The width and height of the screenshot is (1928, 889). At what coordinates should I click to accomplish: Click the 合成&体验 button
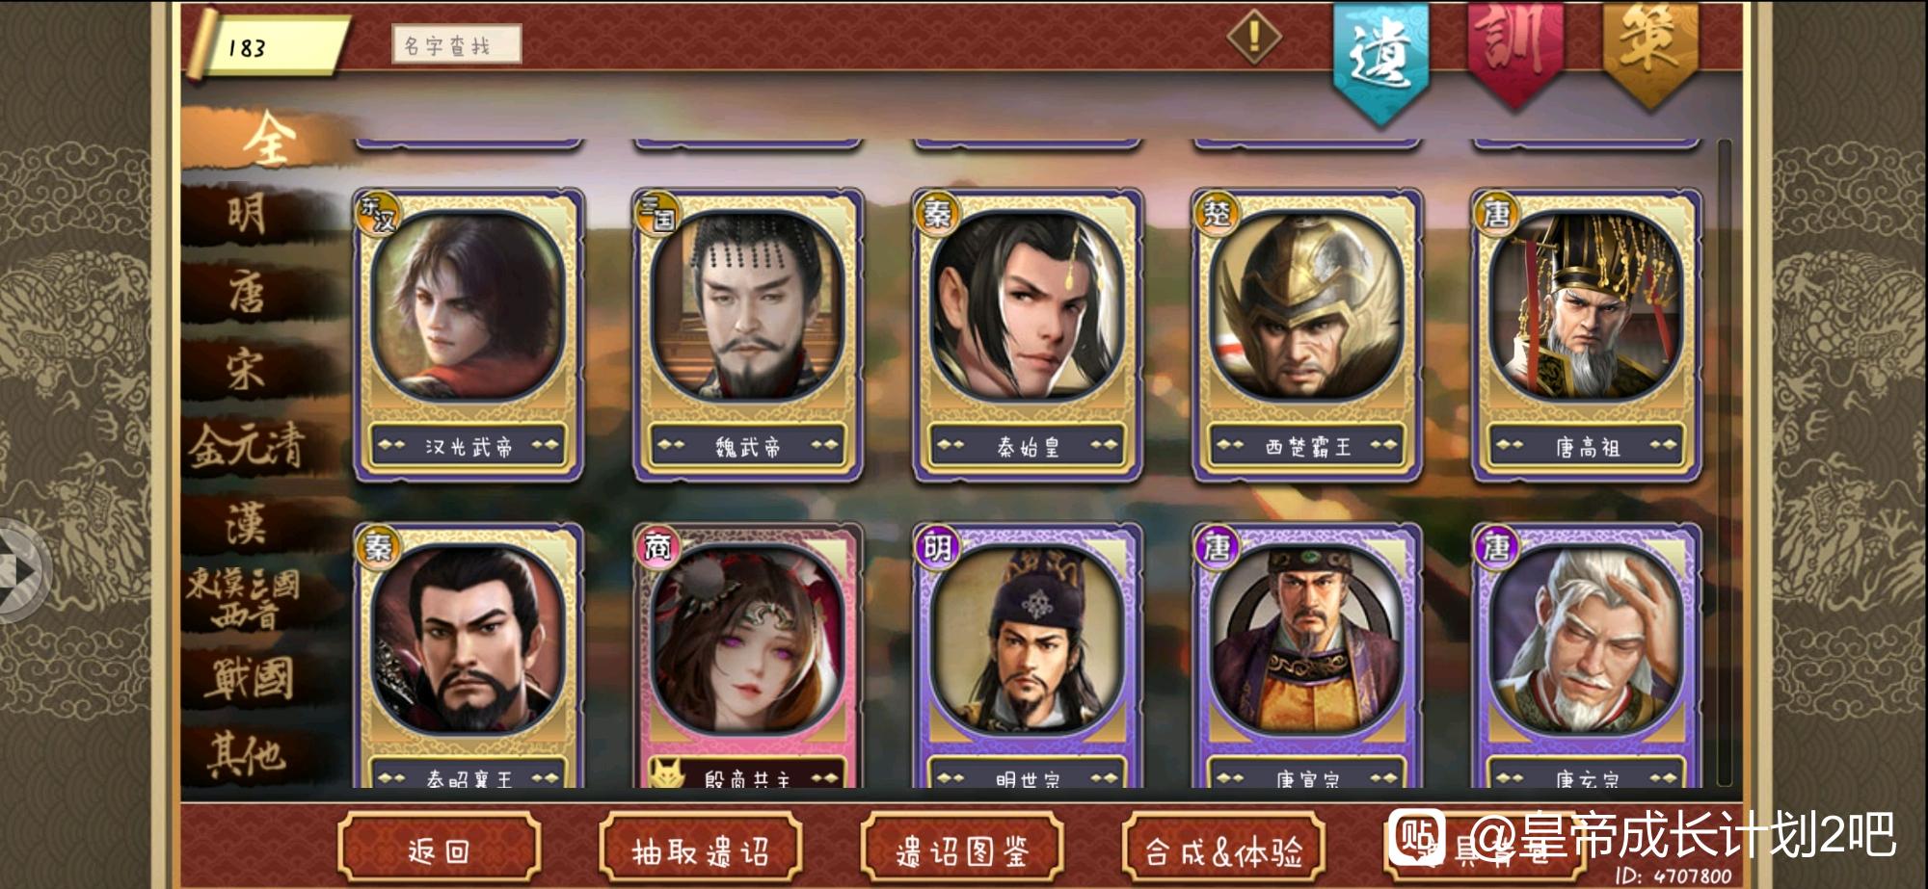[x=1223, y=850]
